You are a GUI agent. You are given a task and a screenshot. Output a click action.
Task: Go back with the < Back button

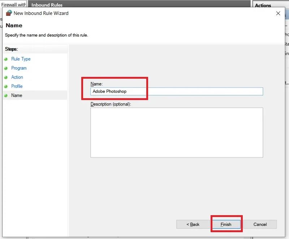(193, 224)
